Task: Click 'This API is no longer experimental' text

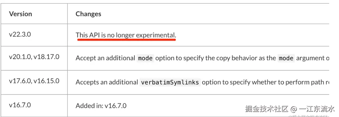Action: 126,35
